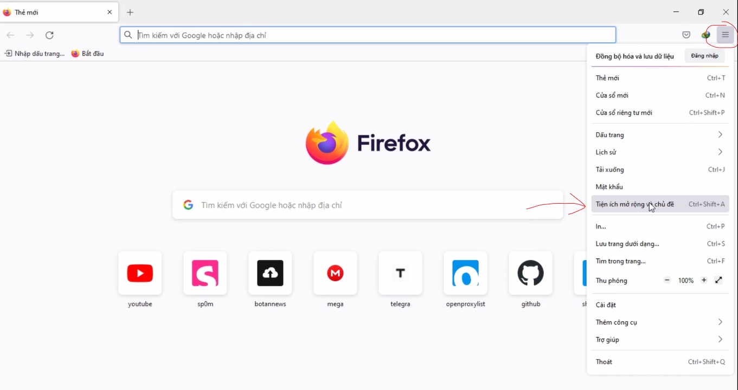Close the 'Thẻ mới' tab
The image size is (738, 390).
(110, 12)
